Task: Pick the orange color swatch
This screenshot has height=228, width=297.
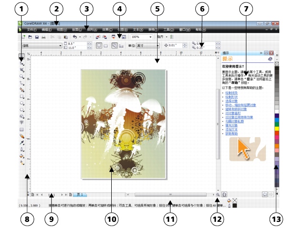Action: pos(277,146)
